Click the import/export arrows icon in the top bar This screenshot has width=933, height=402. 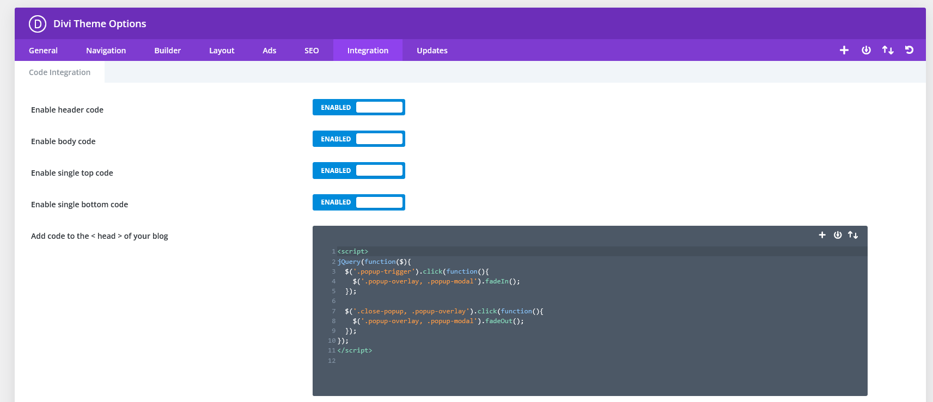coord(888,50)
